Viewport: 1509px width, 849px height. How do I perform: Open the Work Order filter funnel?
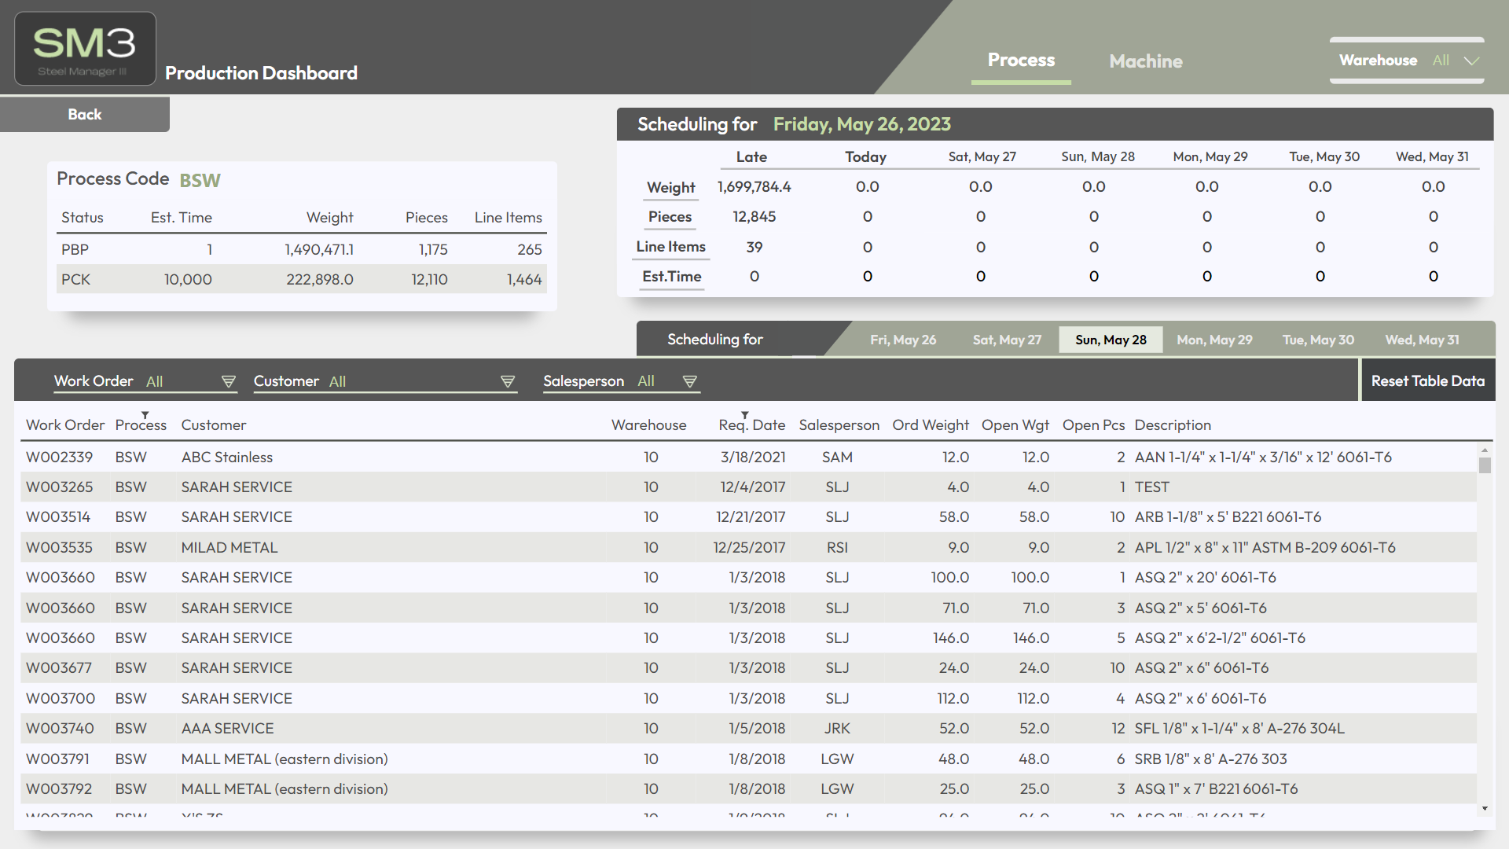click(x=229, y=381)
